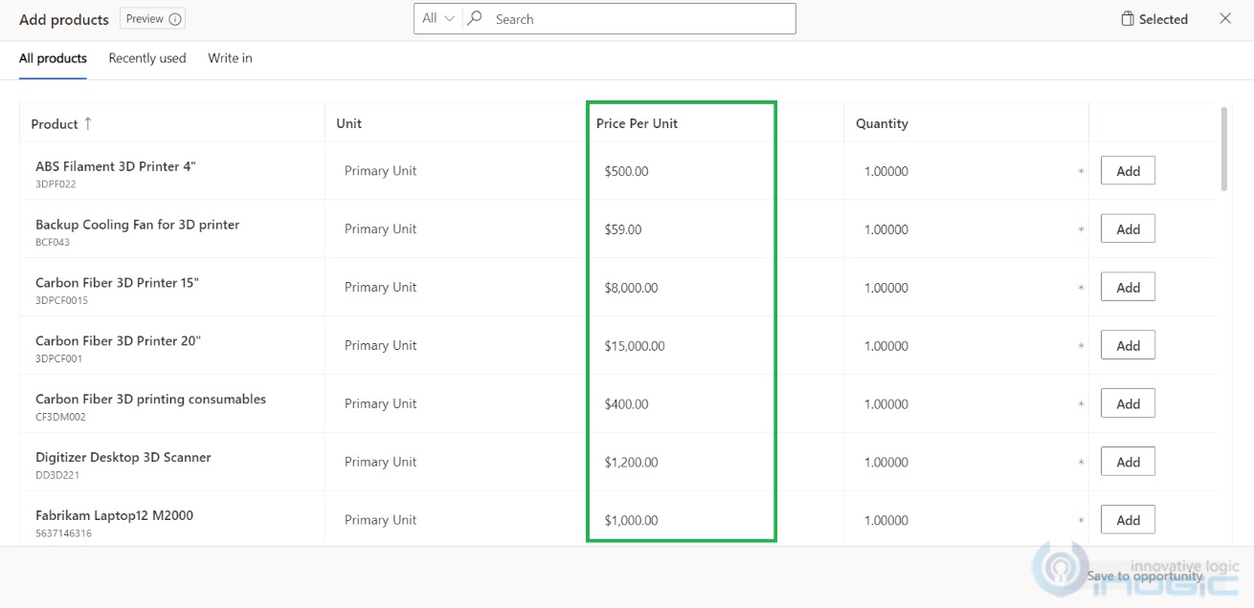Open the Write in tab

[x=230, y=58]
